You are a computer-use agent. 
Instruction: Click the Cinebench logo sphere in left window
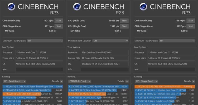point(12,7)
